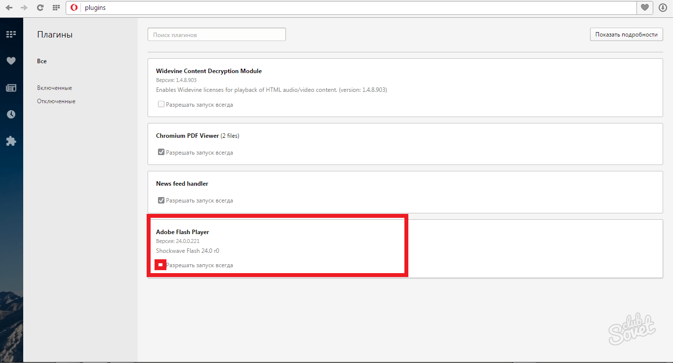
Task: Uncheck always run for Chromium PDF Viewer
Action: pos(161,152)
